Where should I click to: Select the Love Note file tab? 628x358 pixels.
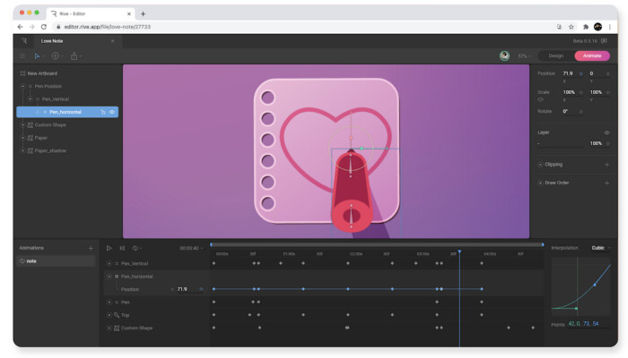coord(52,40)
